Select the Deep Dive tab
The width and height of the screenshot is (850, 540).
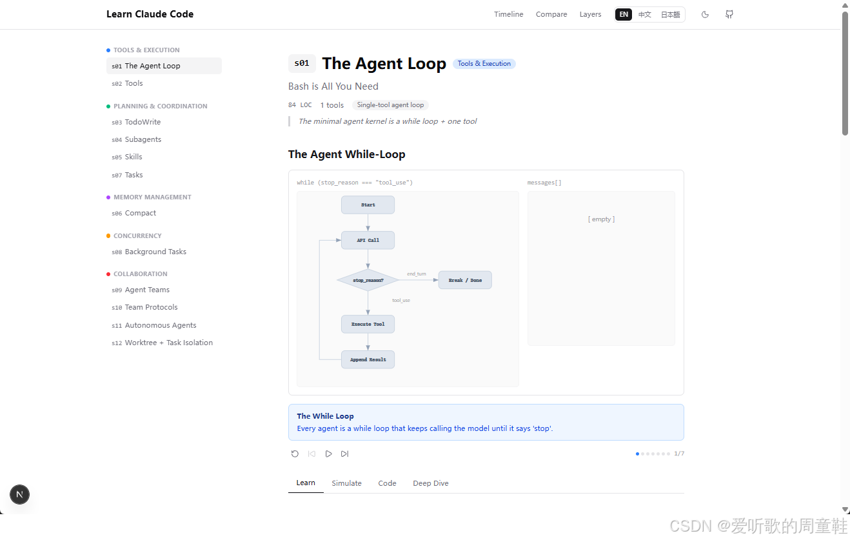[431, 483]
